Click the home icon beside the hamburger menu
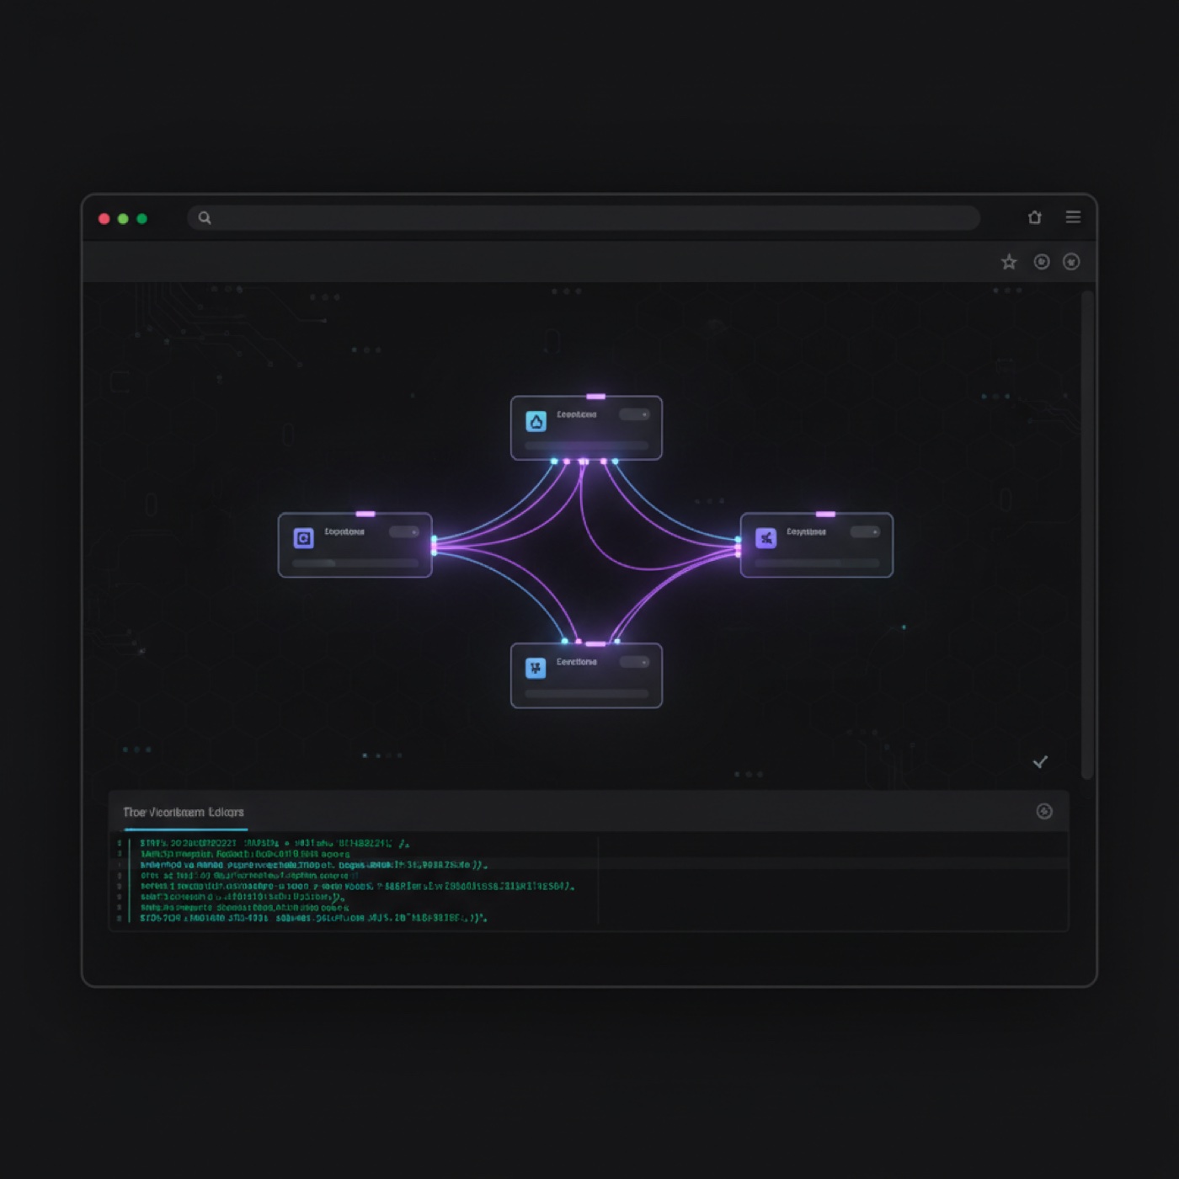 1035,217
